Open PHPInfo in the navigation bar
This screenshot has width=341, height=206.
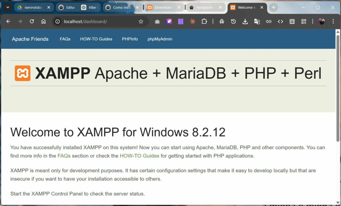130,39
